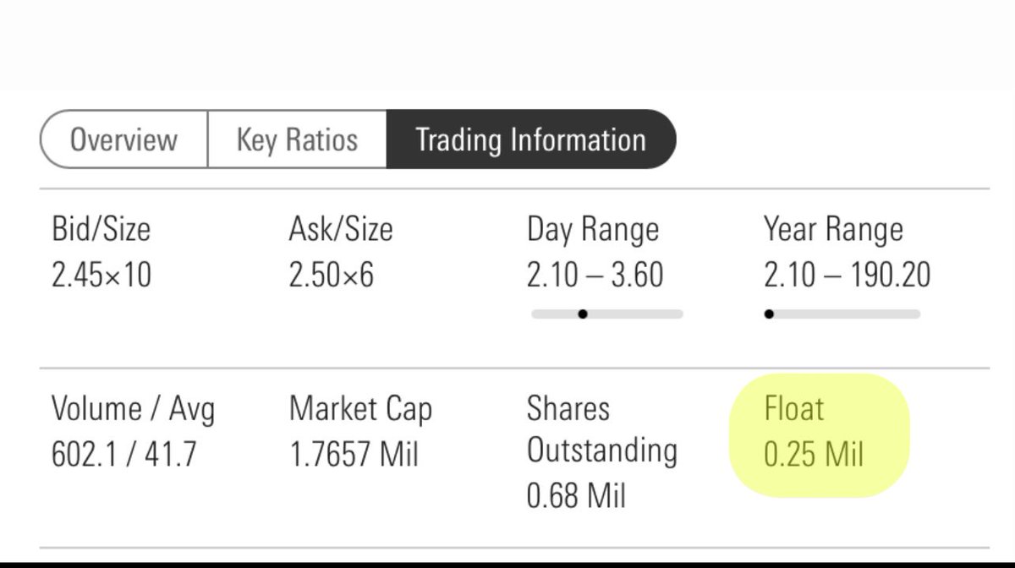Click the Ask/Size label

point(341,229)
